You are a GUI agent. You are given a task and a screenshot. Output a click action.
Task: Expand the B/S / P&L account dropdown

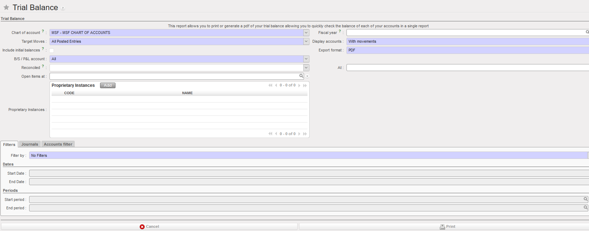click(x=306, y=59)
